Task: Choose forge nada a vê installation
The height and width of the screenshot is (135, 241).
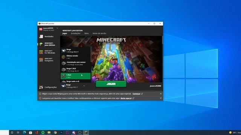Action: tap(76, 81)
